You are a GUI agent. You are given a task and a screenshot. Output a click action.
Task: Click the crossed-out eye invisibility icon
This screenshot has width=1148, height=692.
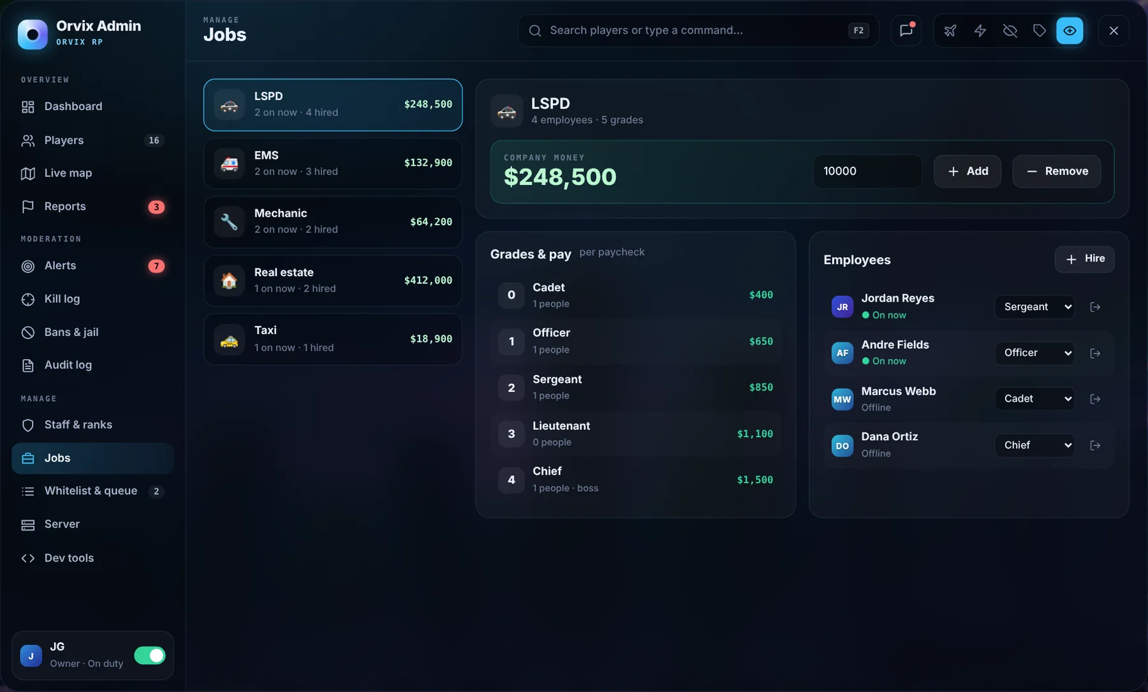pyautogui.click(x=1010, y=31)
